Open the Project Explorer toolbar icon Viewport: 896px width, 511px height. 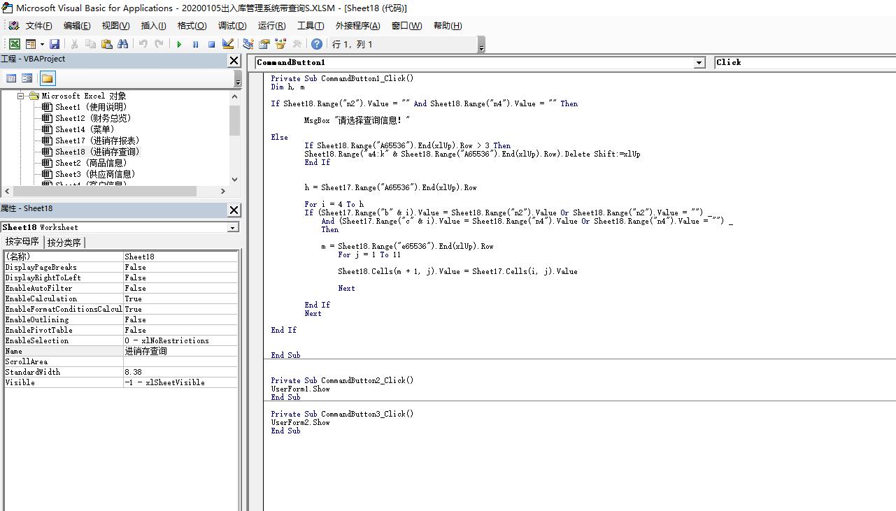[248, 44]
